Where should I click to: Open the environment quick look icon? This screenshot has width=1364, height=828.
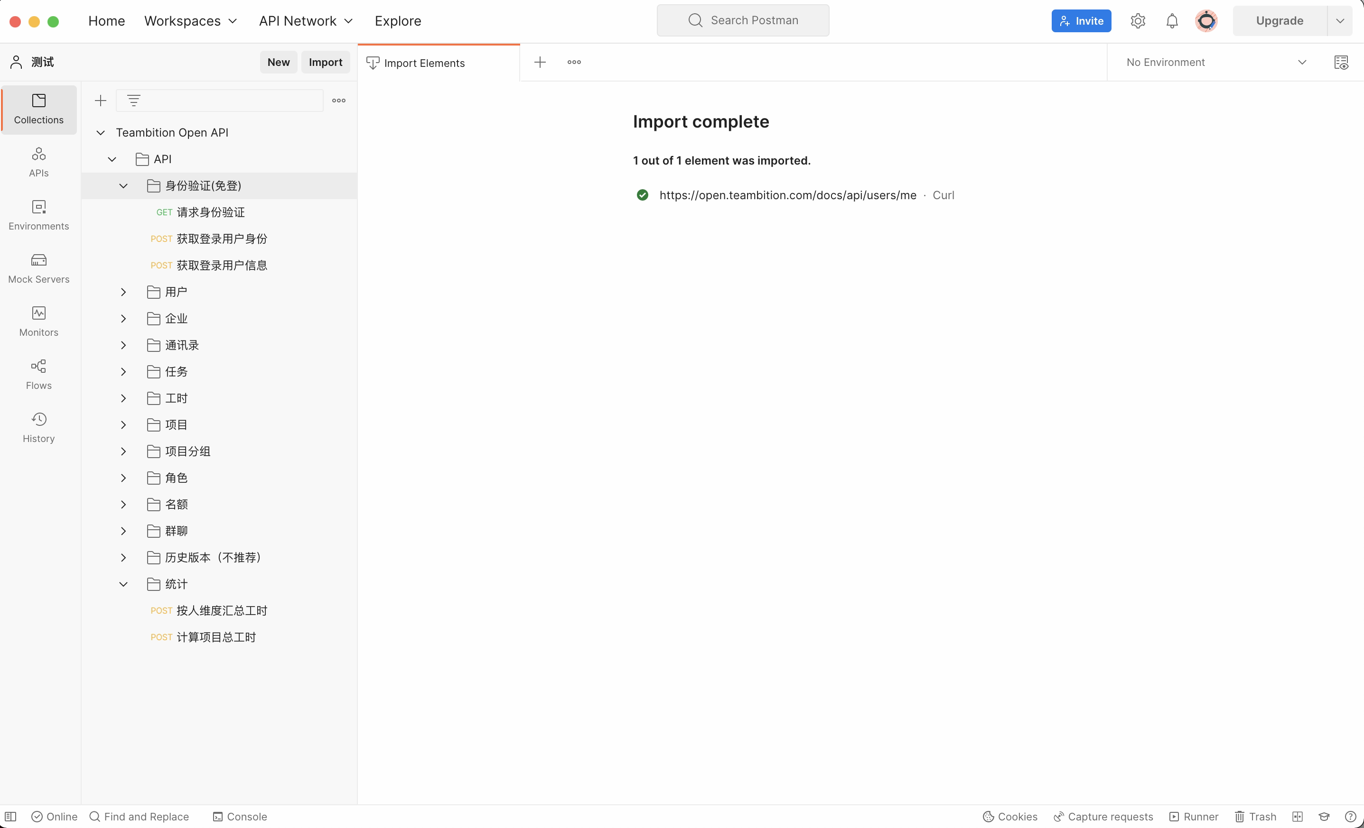pos(1341,63)
